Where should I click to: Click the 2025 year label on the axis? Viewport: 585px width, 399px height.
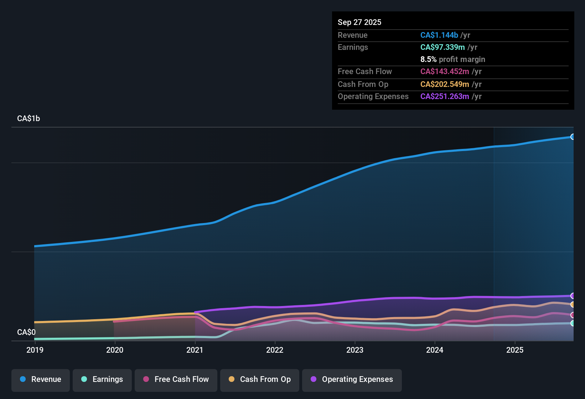coord(515,350)
